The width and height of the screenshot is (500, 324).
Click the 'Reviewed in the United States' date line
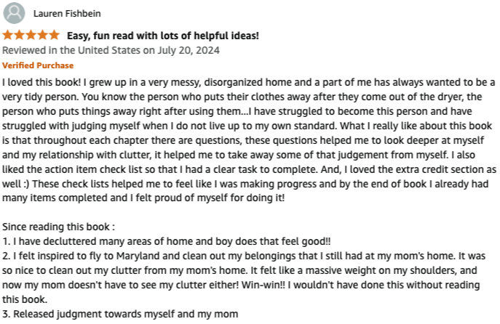[x=111, y=50]
